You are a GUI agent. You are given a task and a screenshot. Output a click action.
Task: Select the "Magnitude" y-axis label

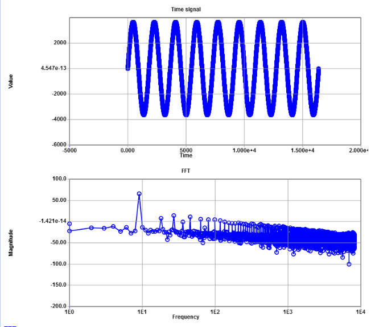(10, 243)
